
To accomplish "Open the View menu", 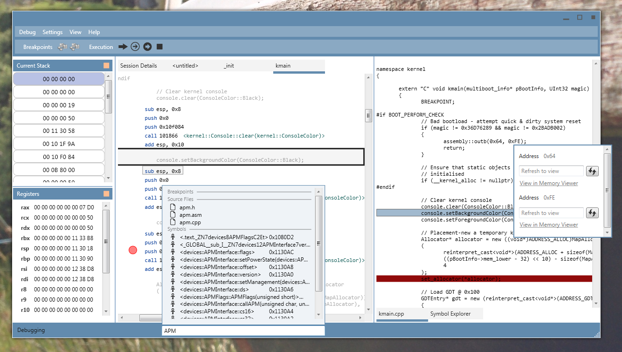I will point(75,32).
